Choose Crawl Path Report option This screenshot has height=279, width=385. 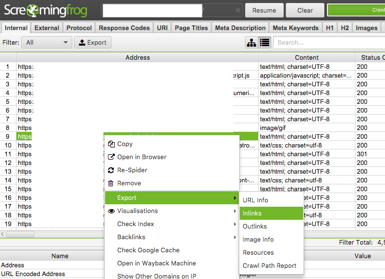click(x=269, y=265)
